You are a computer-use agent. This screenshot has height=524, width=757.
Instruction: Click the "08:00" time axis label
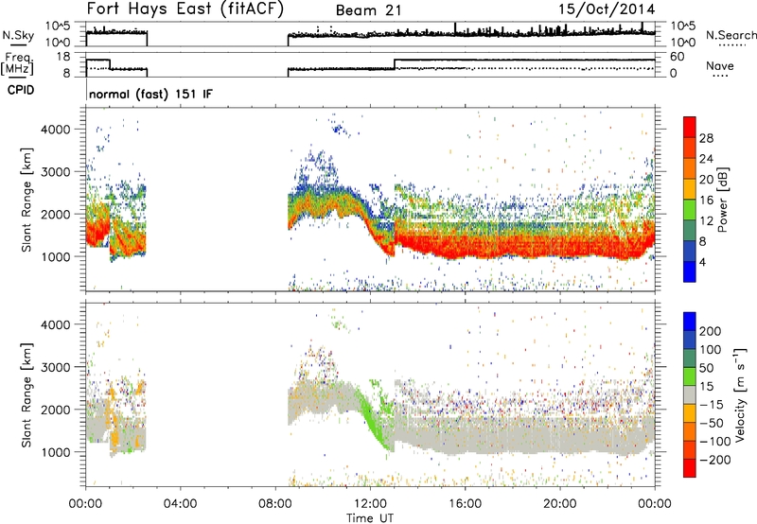tap(275, 503)
